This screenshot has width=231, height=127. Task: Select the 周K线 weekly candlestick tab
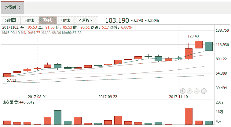coord(48,20)
